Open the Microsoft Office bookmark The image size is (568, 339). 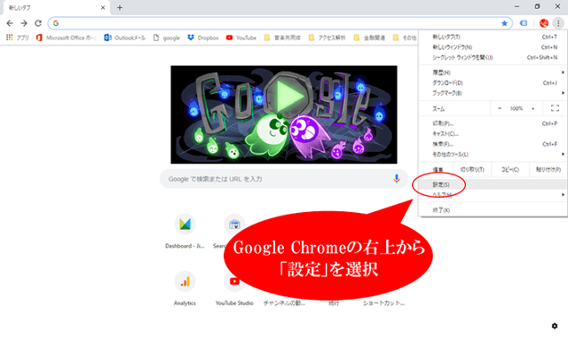click(66, 37)
